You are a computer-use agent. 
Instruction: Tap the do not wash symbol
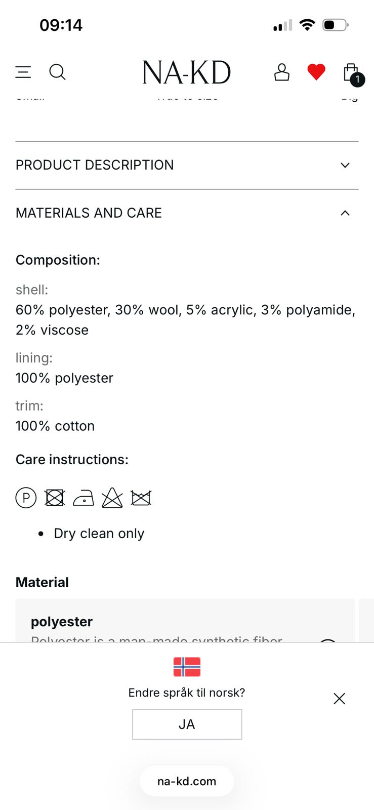[141, 498]
